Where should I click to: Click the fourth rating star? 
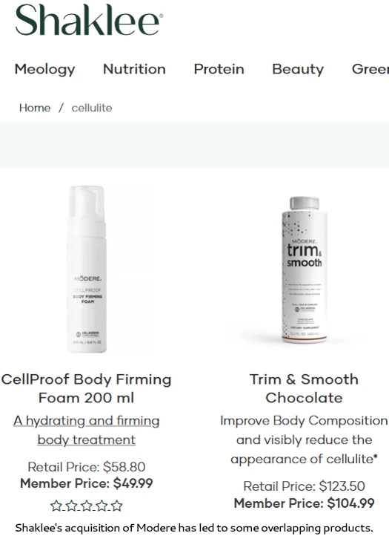pyautogui.click(x=102, y=506)
